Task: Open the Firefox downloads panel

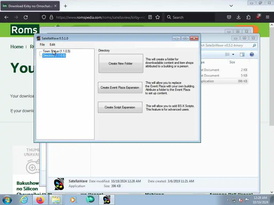Action: point(238,17)
